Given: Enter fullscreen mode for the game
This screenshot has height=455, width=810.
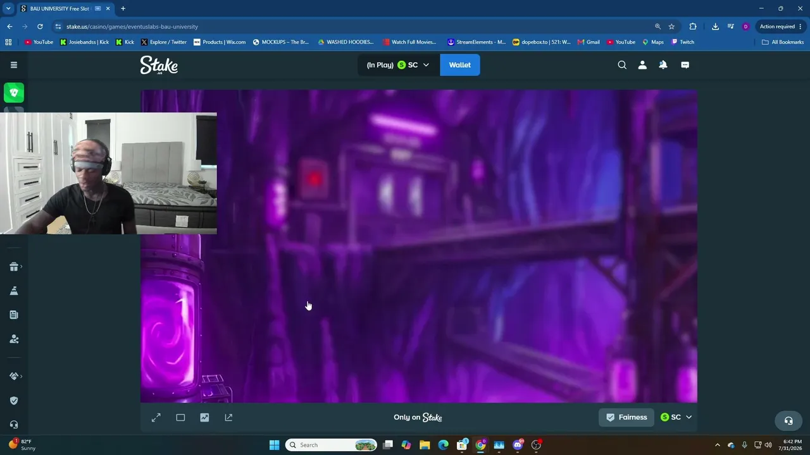Looking at the screenshot, I should pyautogui.click(x=156, y=418).
